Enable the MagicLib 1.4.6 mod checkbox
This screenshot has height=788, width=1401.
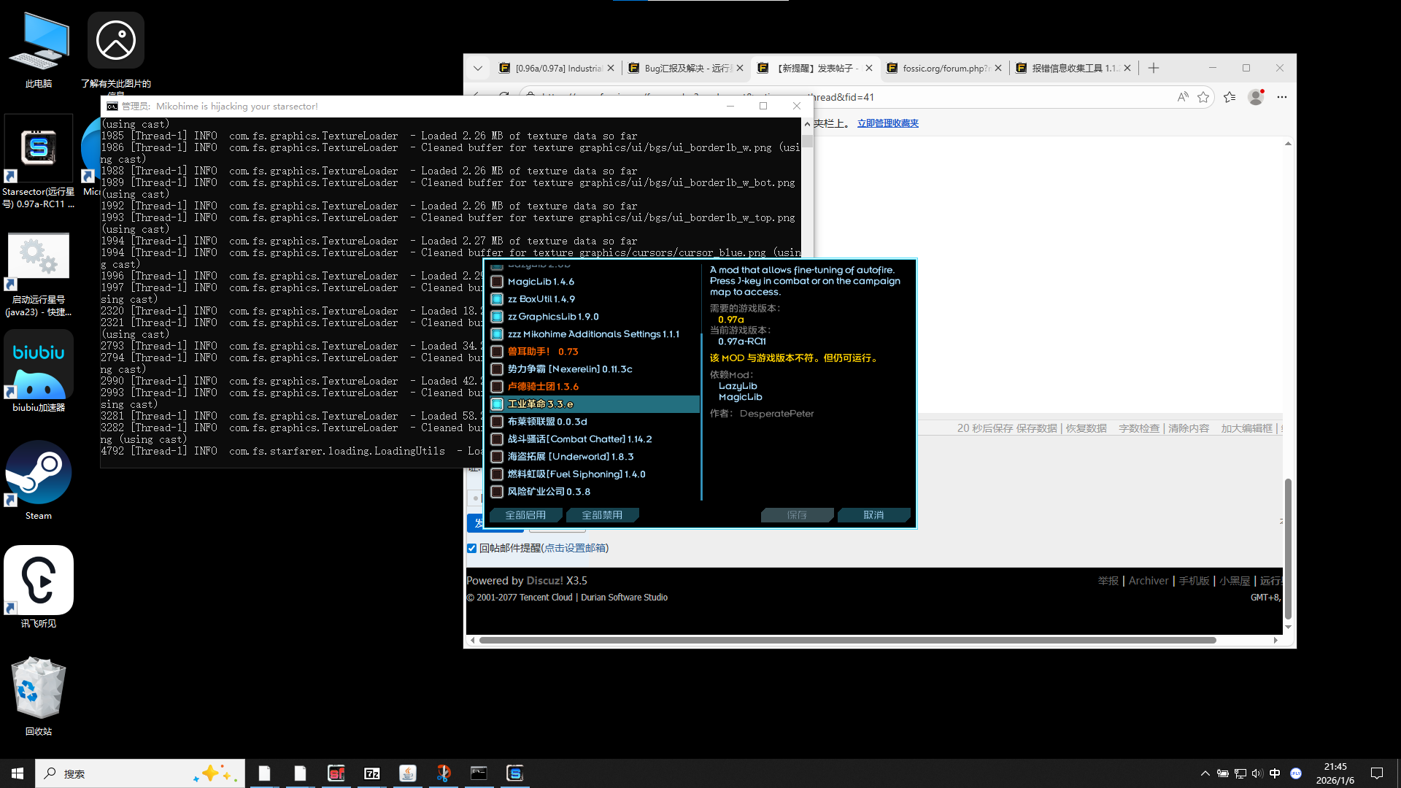497,282
